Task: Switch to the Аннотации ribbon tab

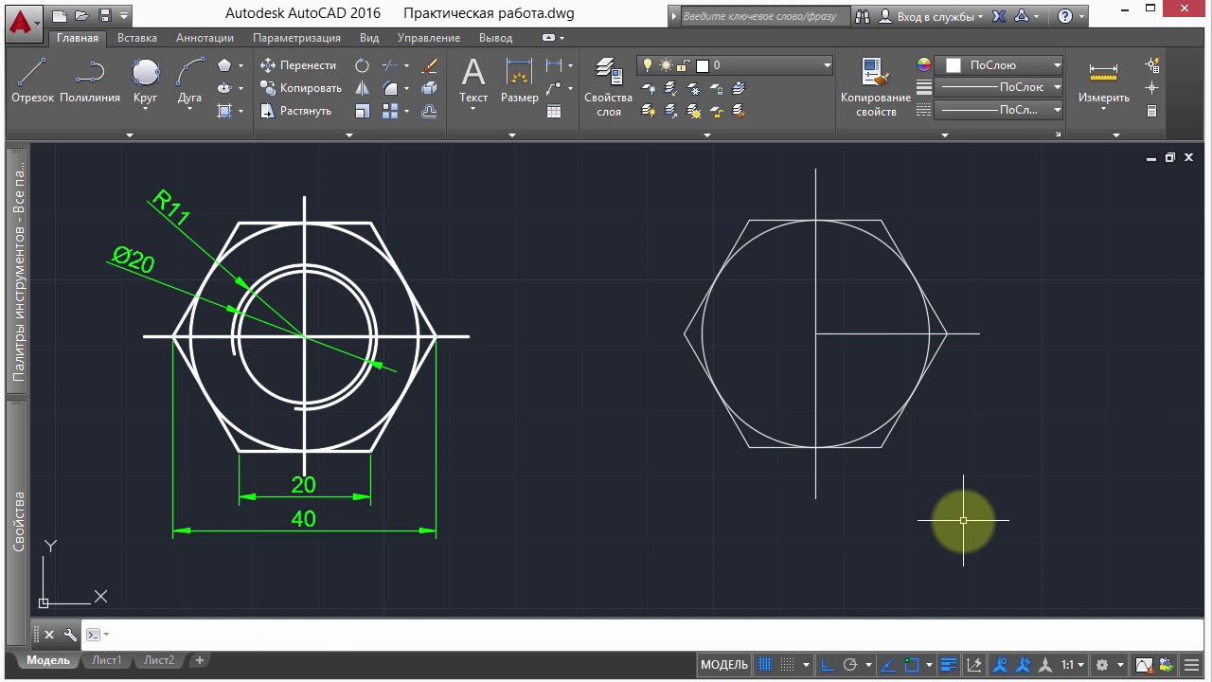Action: tap(205, 38)
